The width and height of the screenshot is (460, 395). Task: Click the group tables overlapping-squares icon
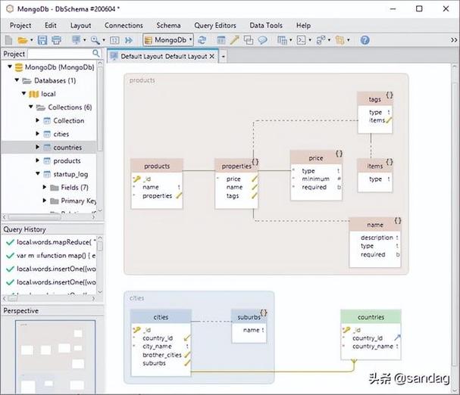pyautogui.click(x=249, y=40)
